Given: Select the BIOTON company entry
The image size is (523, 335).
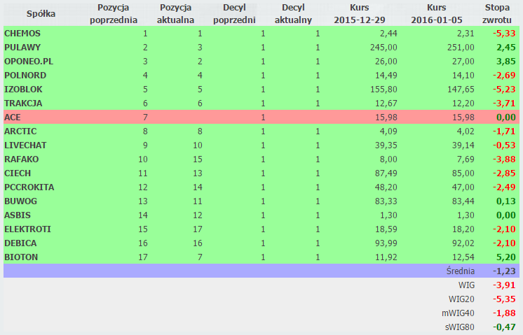Looking at the screenshot, I should tap(21, 257).
